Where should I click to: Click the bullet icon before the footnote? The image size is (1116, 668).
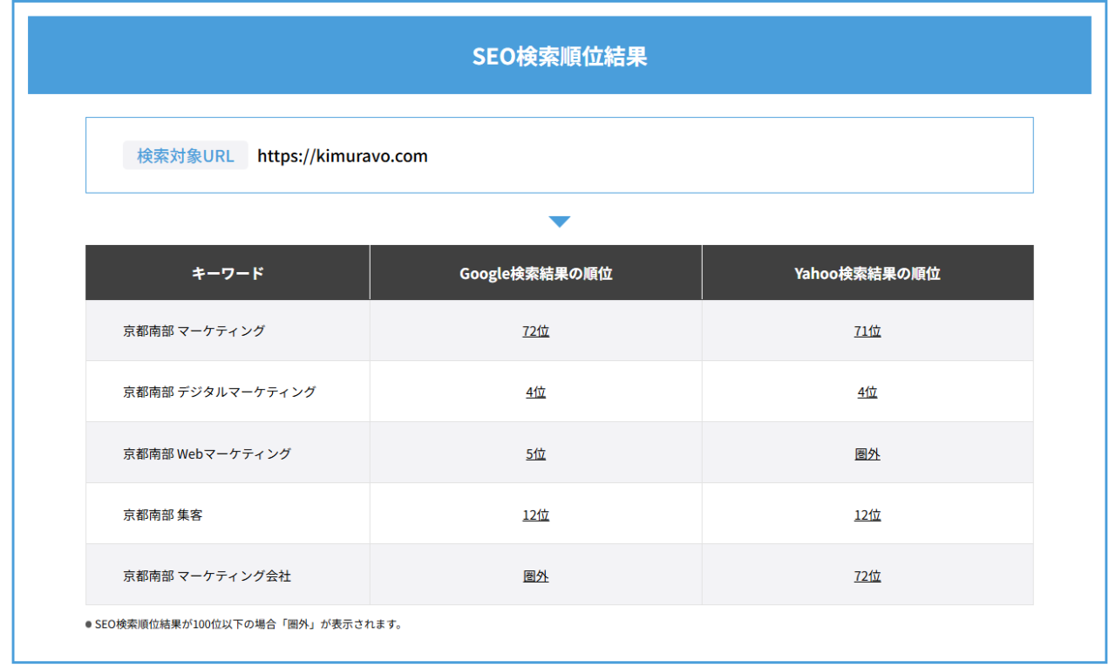click(x=89, y=624)
